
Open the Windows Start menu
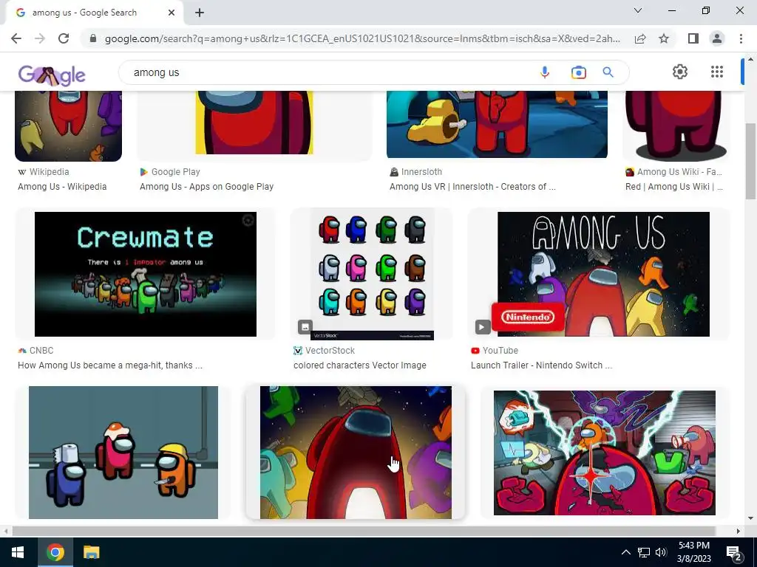tap(18, 552)
